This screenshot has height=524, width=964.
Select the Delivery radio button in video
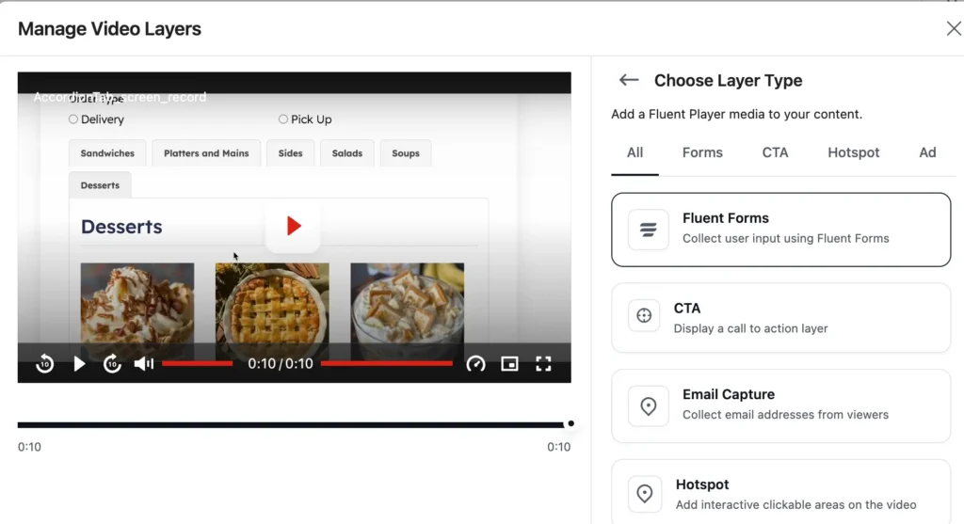click(x=73, y=119)
